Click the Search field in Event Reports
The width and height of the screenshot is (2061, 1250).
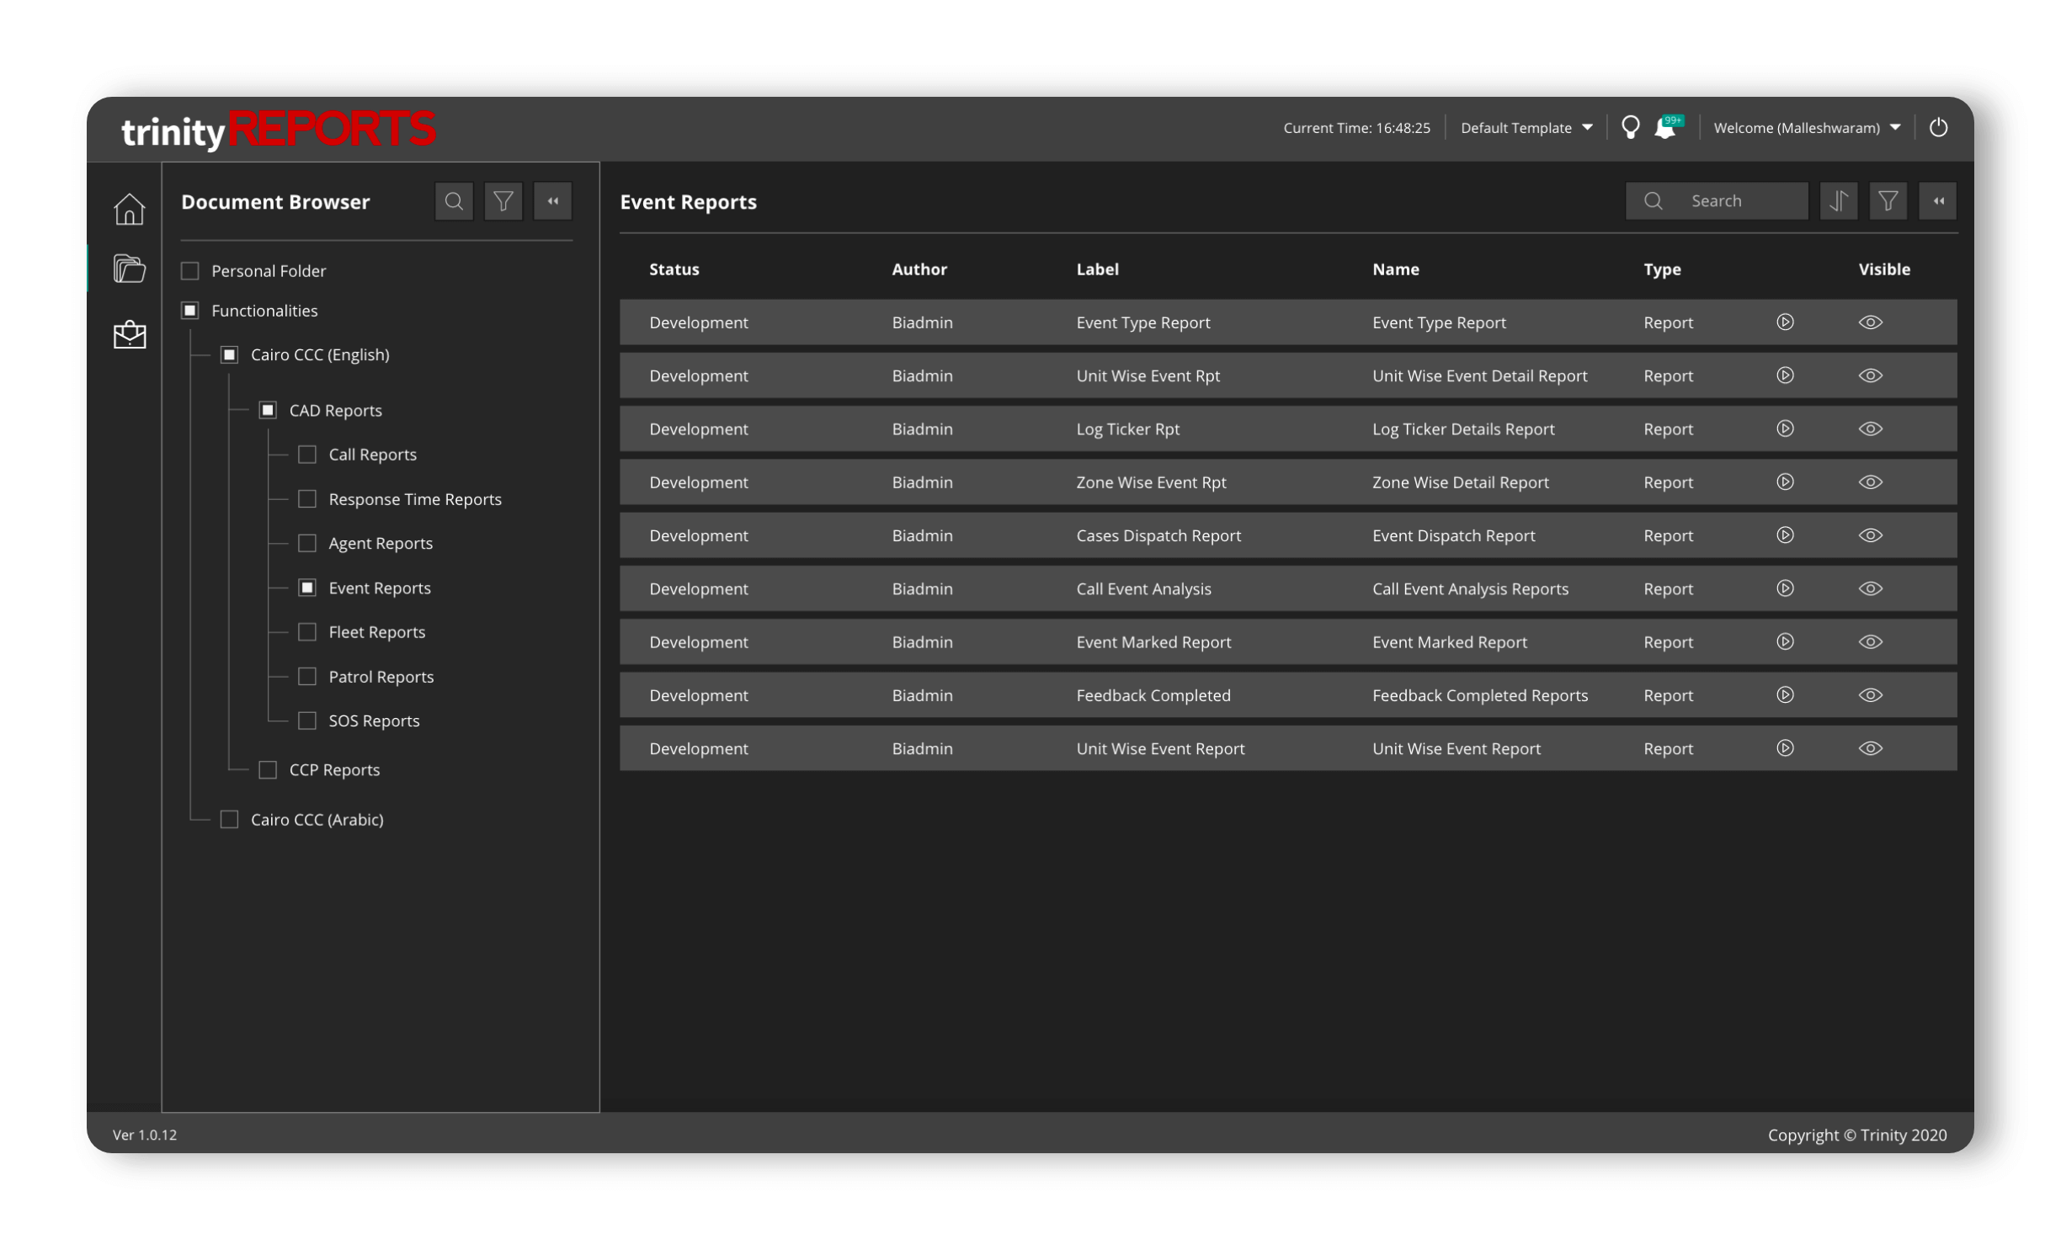(x=1717, y=201)
